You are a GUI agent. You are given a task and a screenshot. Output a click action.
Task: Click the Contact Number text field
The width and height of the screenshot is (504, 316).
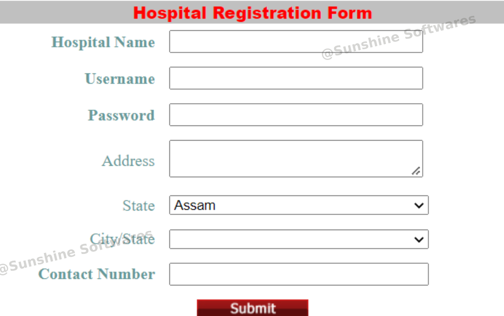(298, 274)
